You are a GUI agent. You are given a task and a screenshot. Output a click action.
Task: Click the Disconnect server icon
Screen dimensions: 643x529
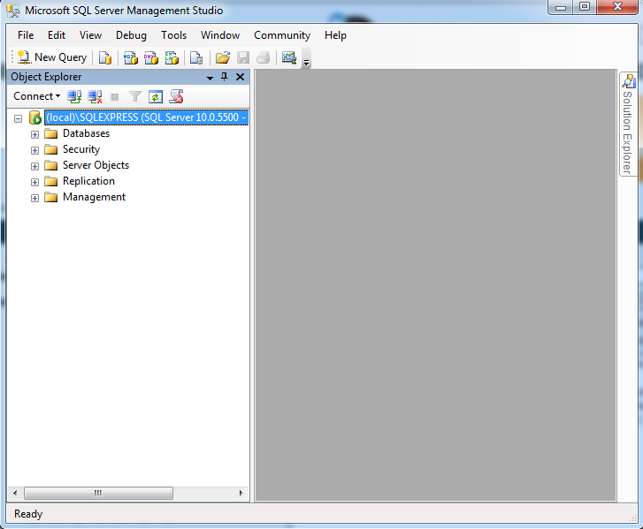coord(95,96)
